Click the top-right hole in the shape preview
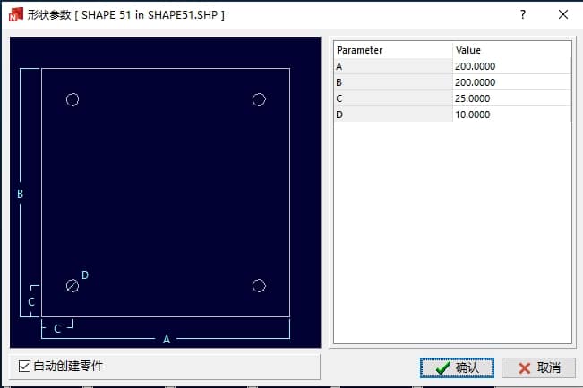The height and width of the screenshot is (388, 583). [259, 99]
